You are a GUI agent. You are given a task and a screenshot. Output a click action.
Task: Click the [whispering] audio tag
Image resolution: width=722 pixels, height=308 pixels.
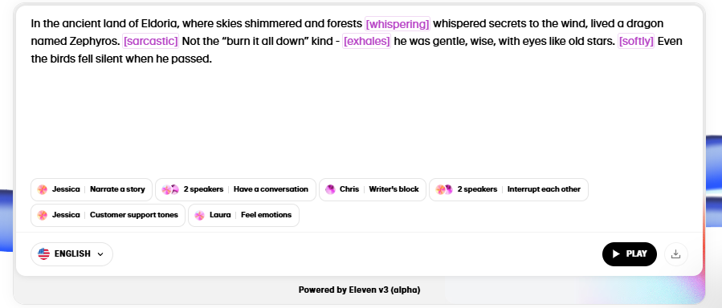click(398, 23)
